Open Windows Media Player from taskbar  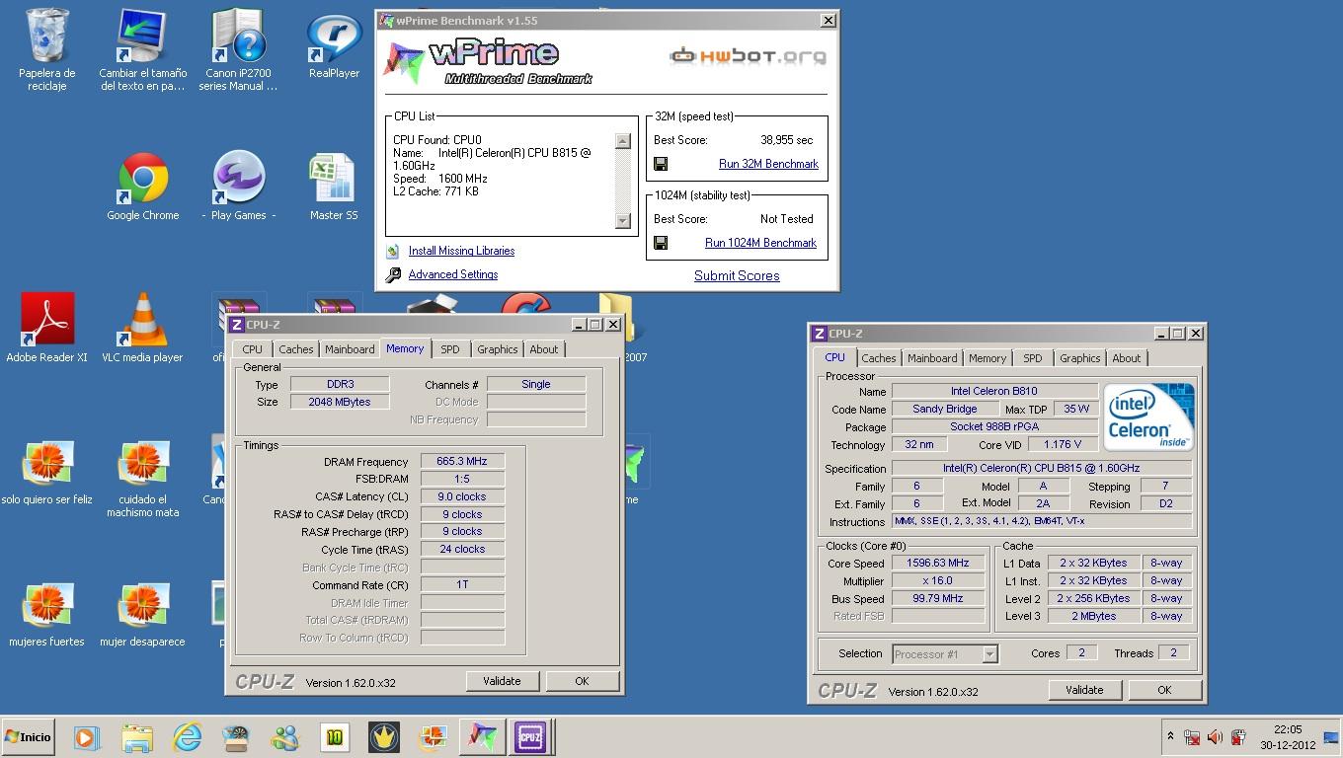(x=85, y=737)
